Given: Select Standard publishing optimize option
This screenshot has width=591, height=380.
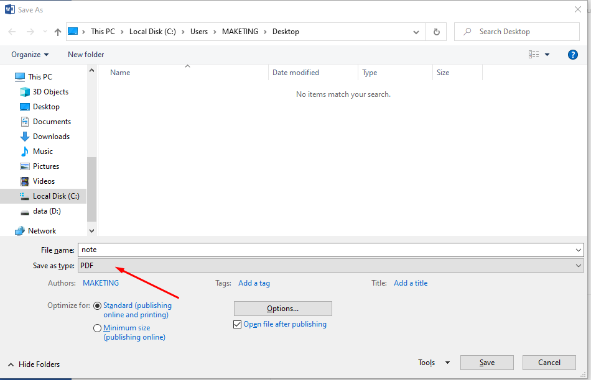Looking at the screenshot, I should (97, 306).
